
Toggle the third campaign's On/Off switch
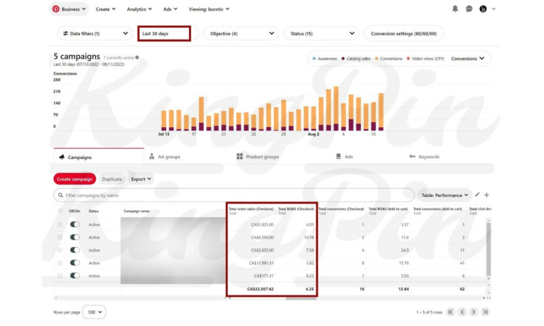point(75,250)
